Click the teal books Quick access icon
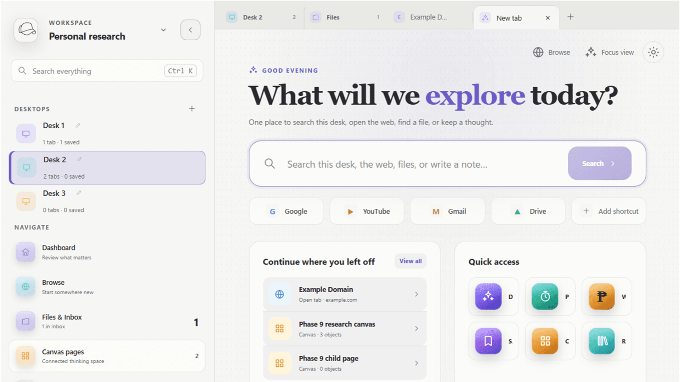The image size is (680, 382). point(601,341)
